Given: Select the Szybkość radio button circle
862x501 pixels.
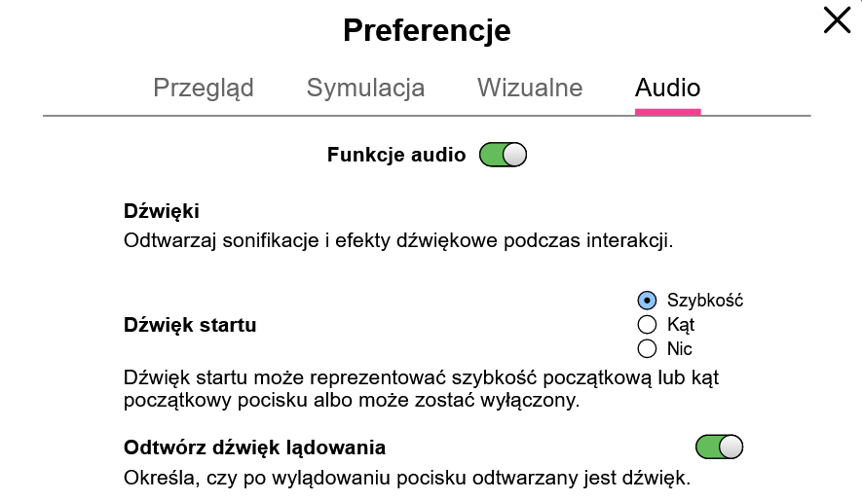Looking at the screenshot, I should (647, 301).
